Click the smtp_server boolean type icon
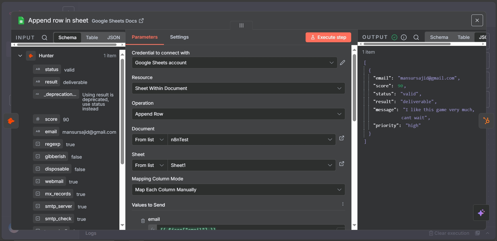497x241 pixels. [x=38, y=206]
